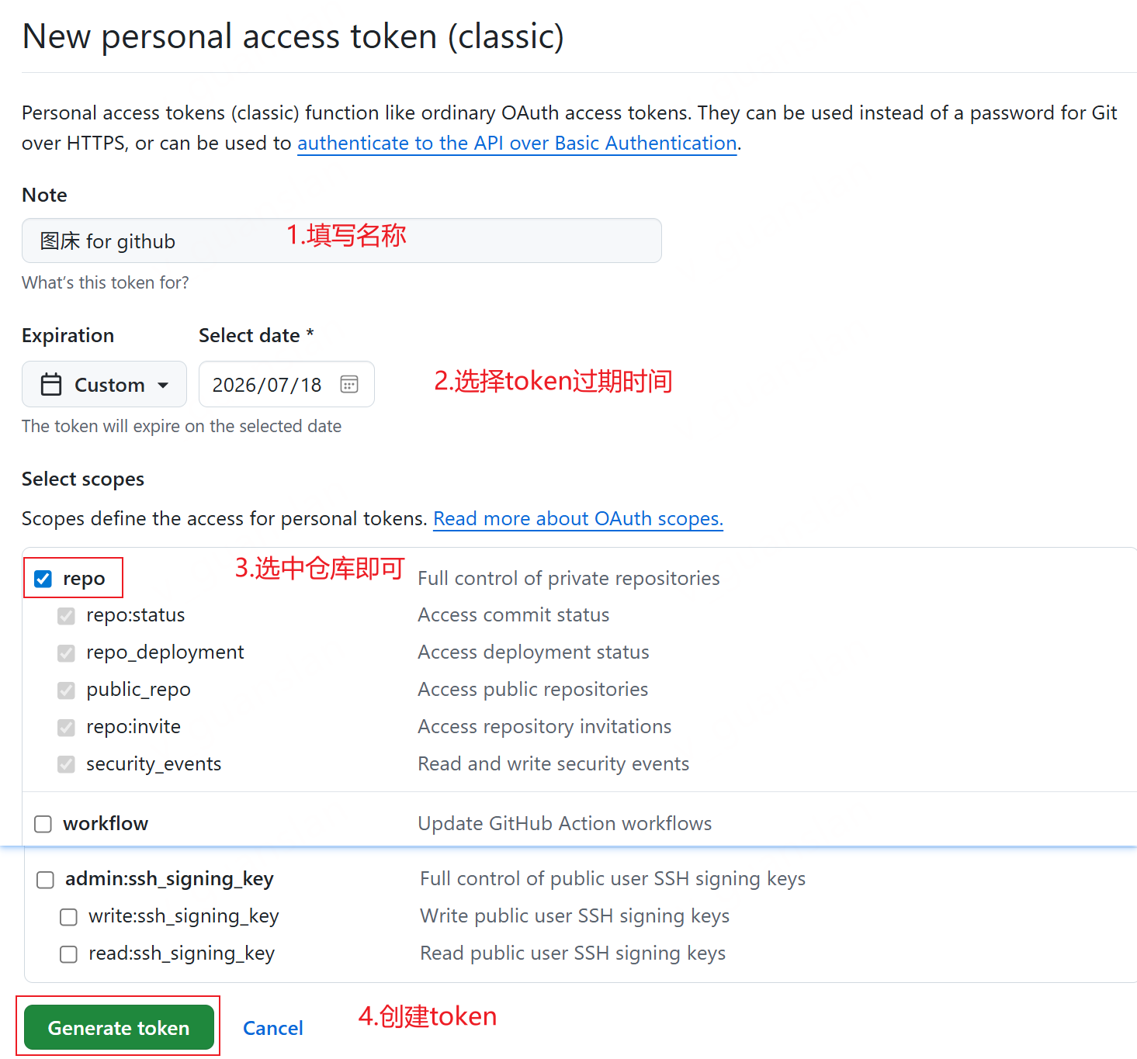Click the repo:invite checkbox

tap(67, 728)
